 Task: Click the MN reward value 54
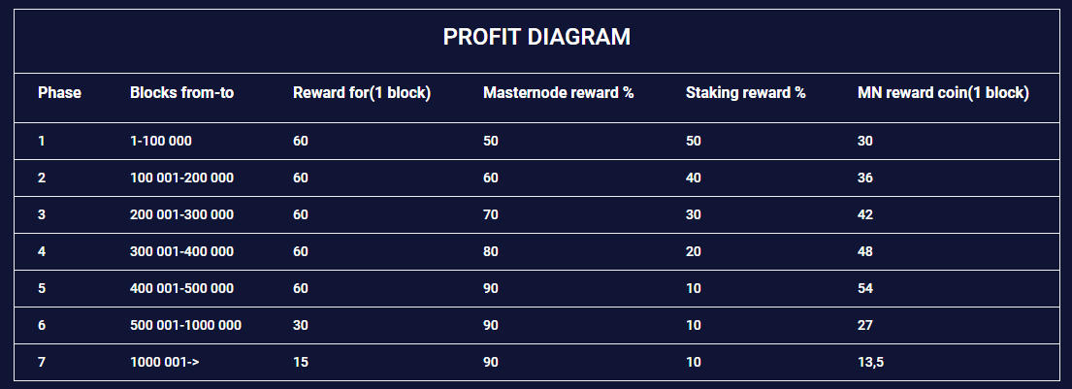tap(864, 288)
